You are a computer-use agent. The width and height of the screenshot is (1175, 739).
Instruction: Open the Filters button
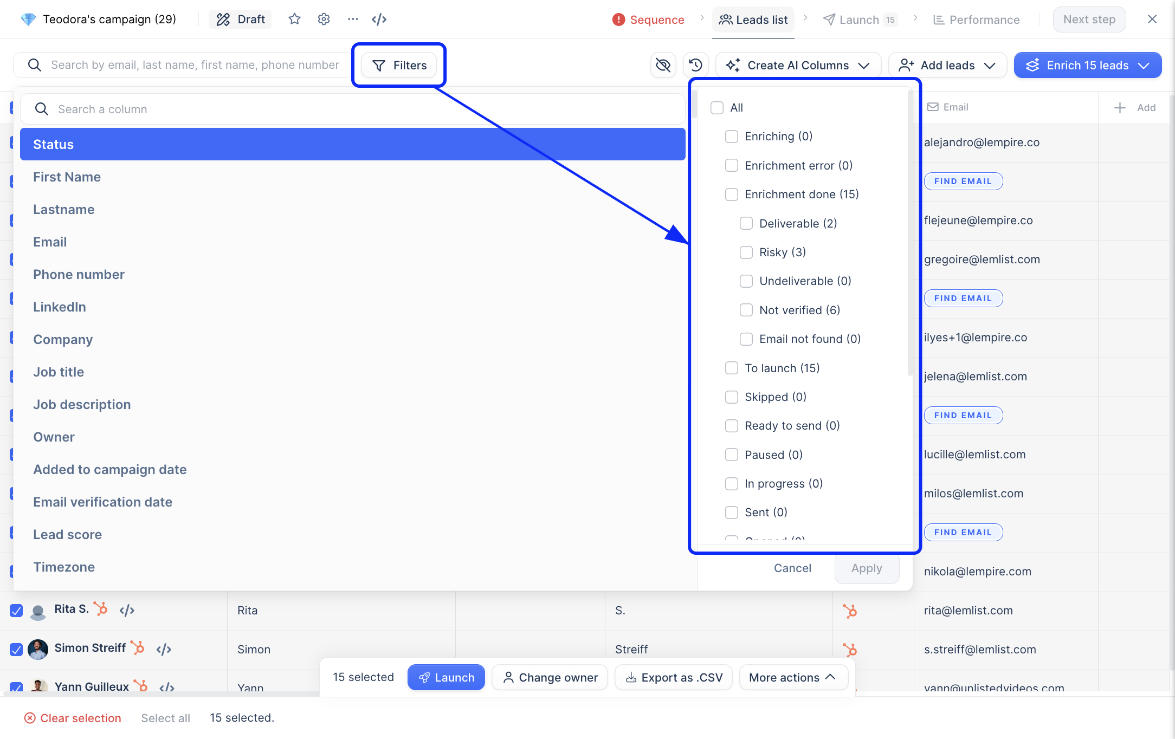point(399,65)
